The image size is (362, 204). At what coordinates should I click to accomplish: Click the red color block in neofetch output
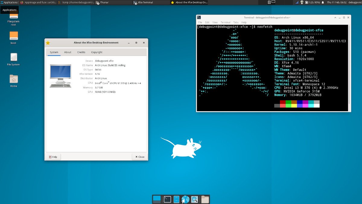click(x=283, y=102)
